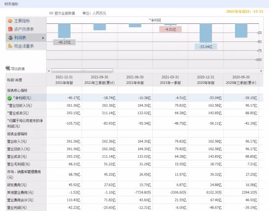269x211 pixels.
Task: Click the 资产负债表 document icon
Action: (x=10, y=29)
